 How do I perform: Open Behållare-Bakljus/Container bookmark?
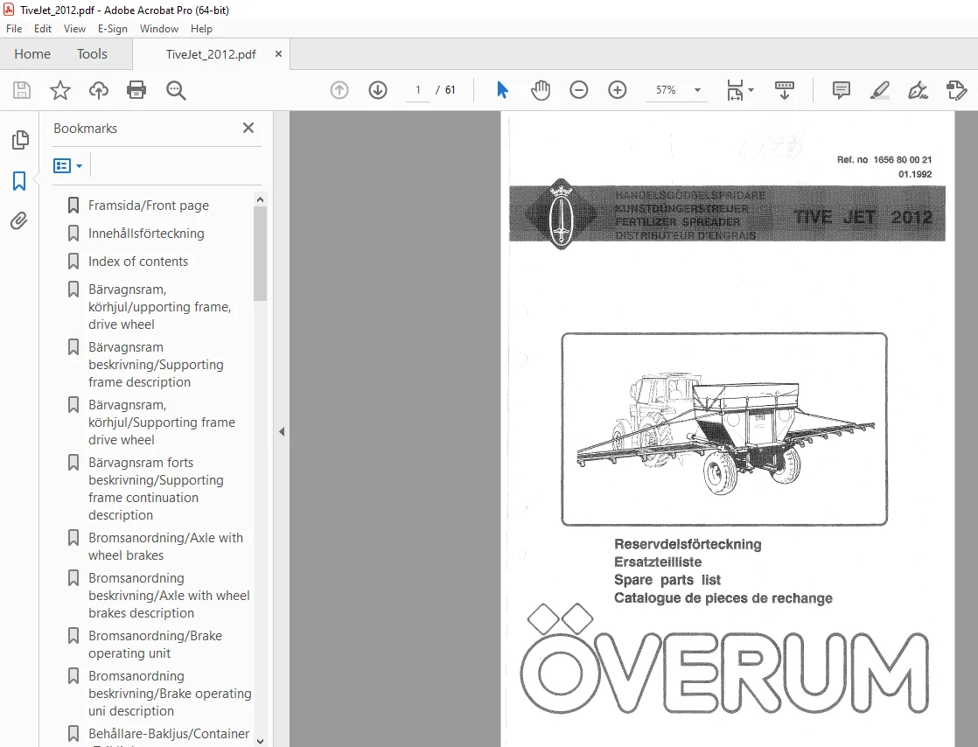169,735
